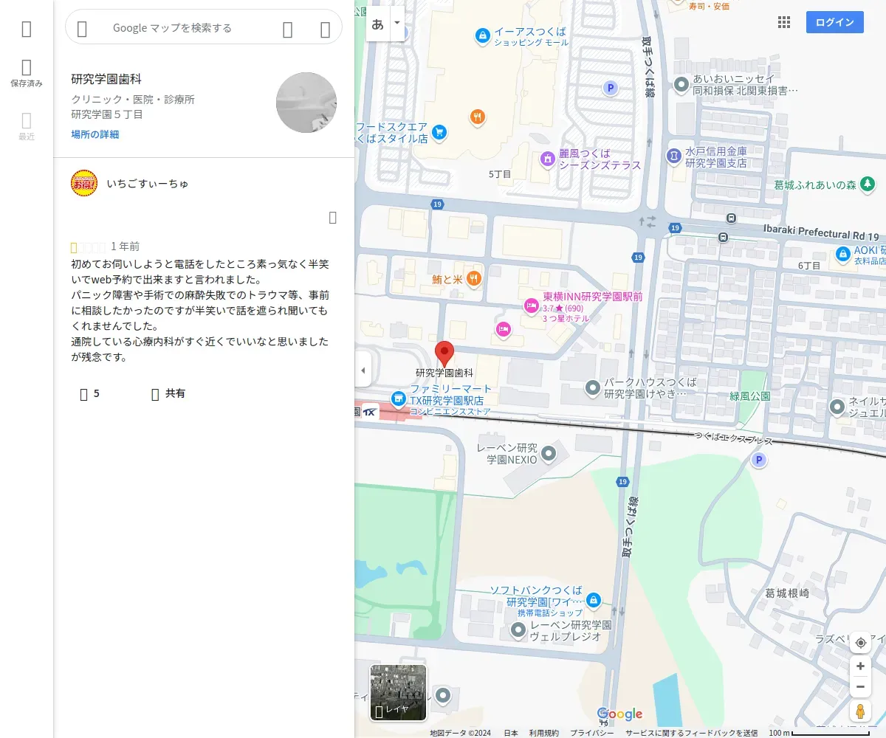The height and width of the screenshot is (738, 886).
Task: Click the 葛城ふれあいの森 park pin
Action: click(x=869, y=184)
